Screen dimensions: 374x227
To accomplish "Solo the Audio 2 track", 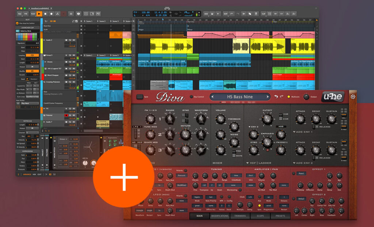I will pos(70,40).
